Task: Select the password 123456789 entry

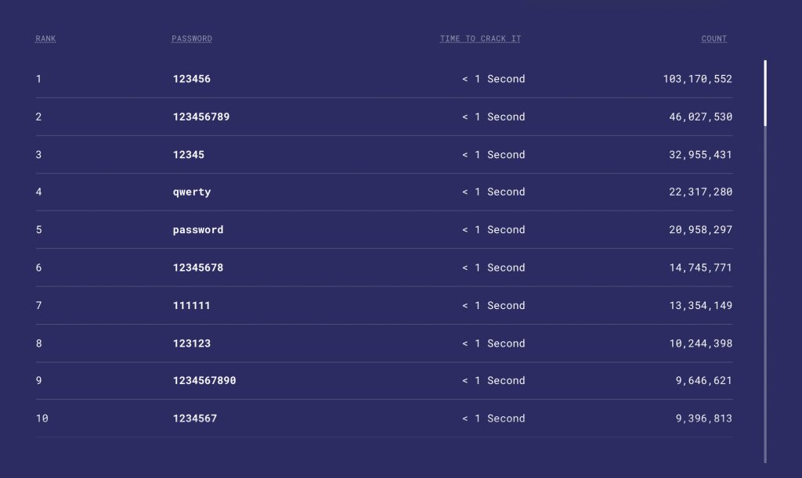Action: point(201,117)
